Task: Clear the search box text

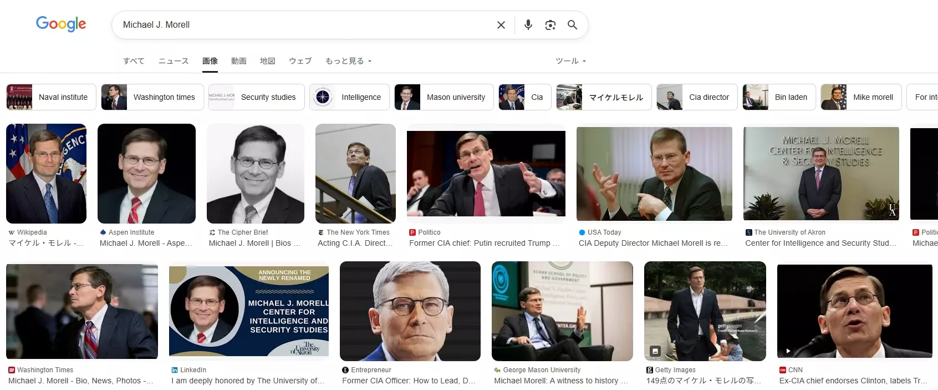Action: [x=501, y=25]
